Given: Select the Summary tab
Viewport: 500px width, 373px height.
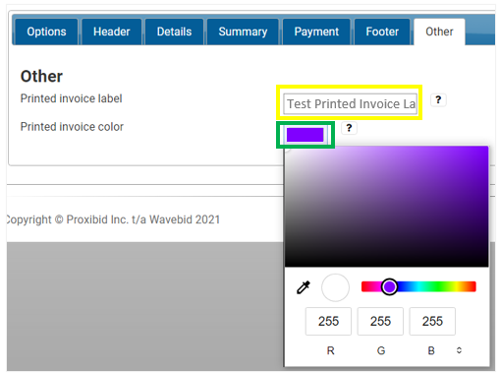Looking at the screenshot, I should (243, 31).
